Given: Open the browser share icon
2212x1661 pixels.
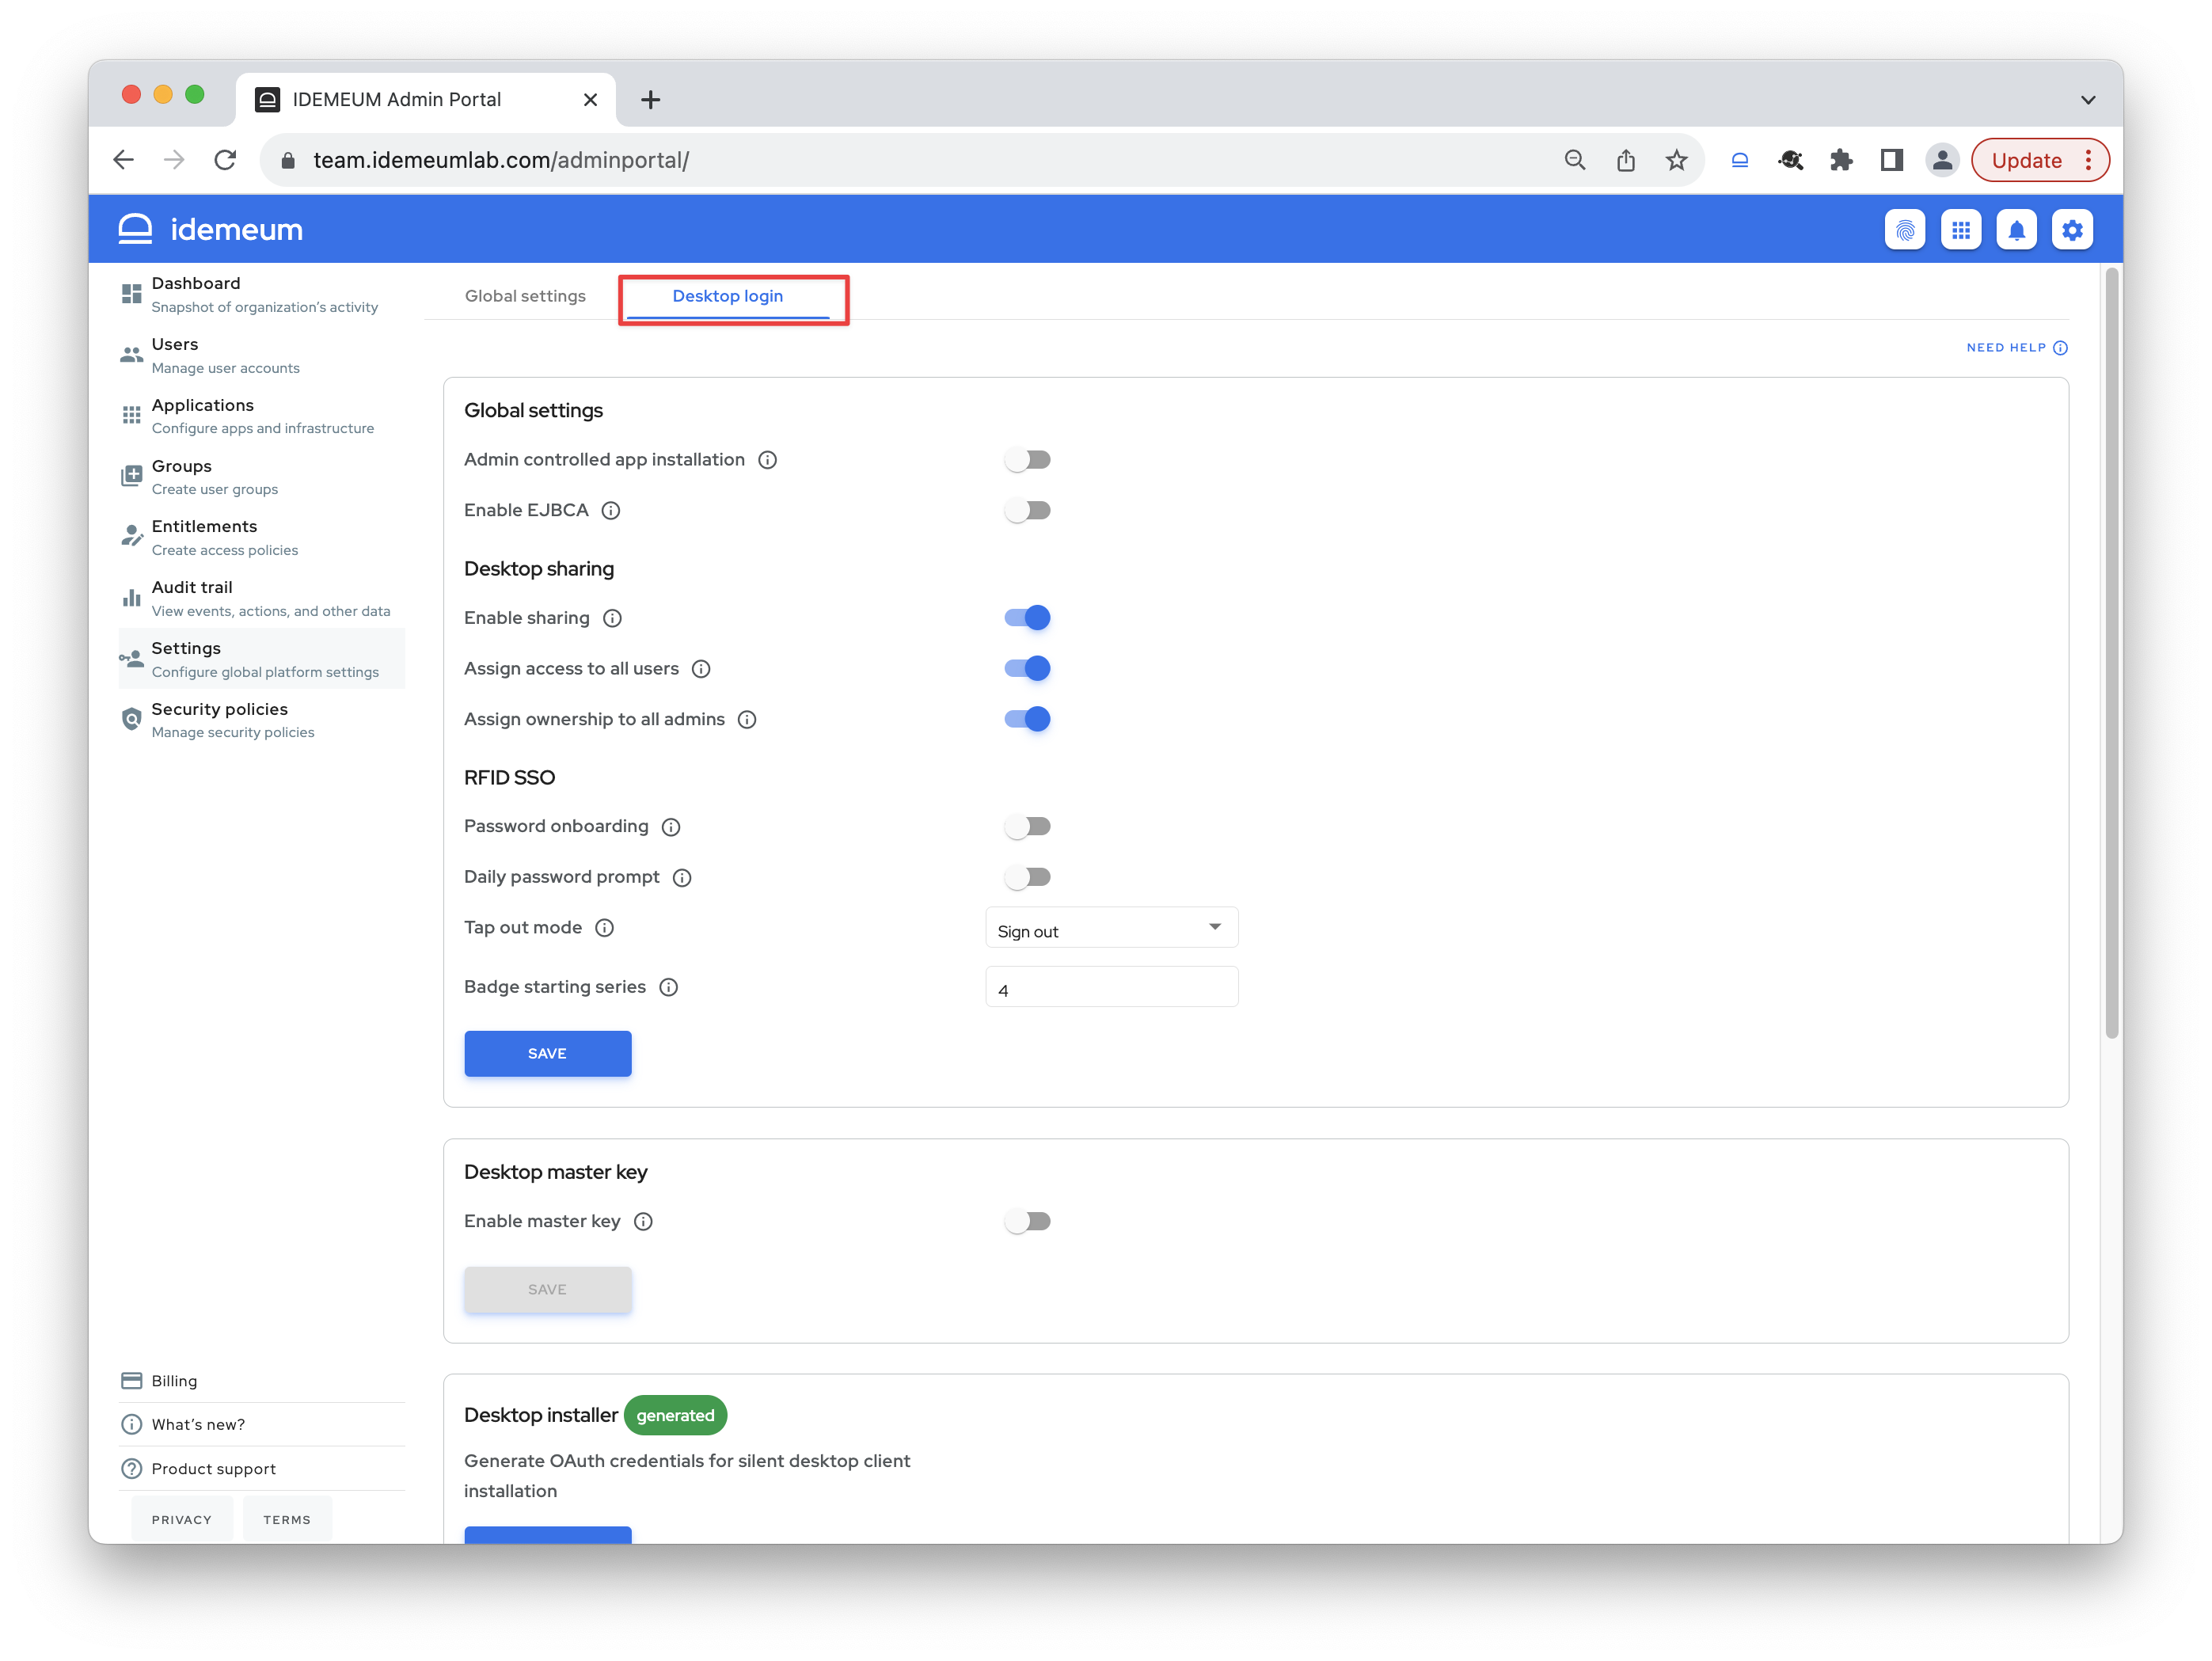Looking at the screenshot, I should pyautogui.click(x=1625, y=160).
